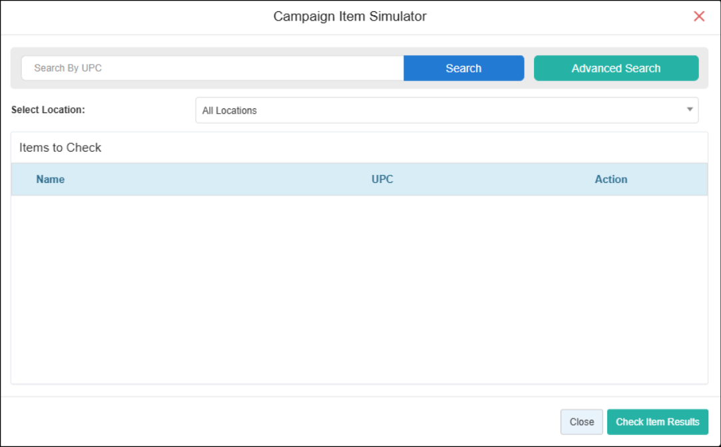Viewport: 721px width, 447px height.
Task: Click the Items to Check heading
Action: pos(61,148)
